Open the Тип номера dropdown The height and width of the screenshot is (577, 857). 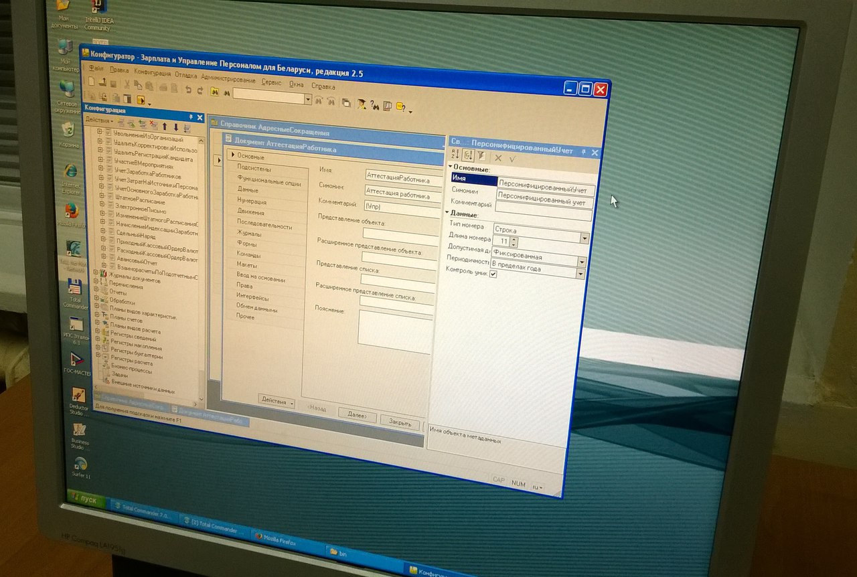pyautogui.click(x=584, y=238)
